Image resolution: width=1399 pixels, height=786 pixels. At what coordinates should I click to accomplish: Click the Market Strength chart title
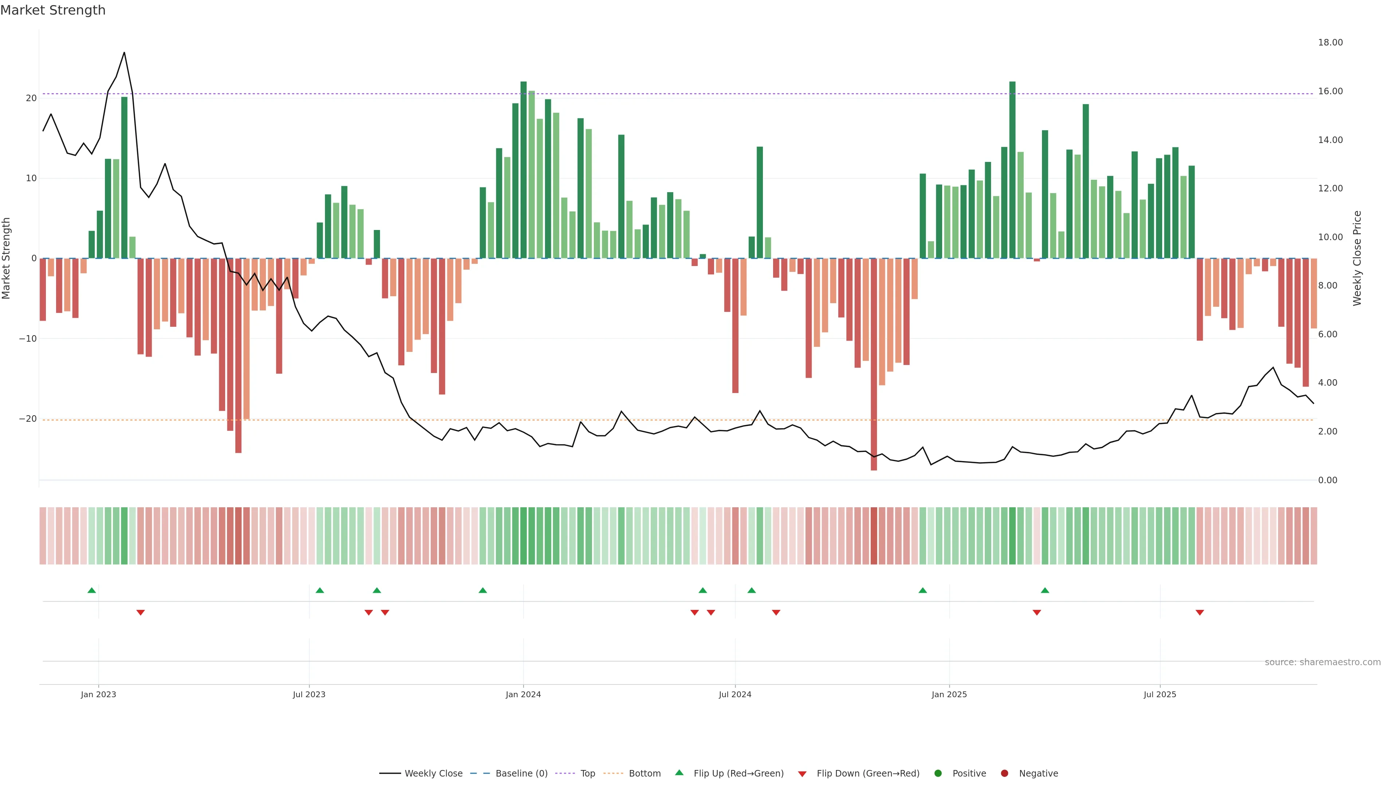[x=53, y=10]
